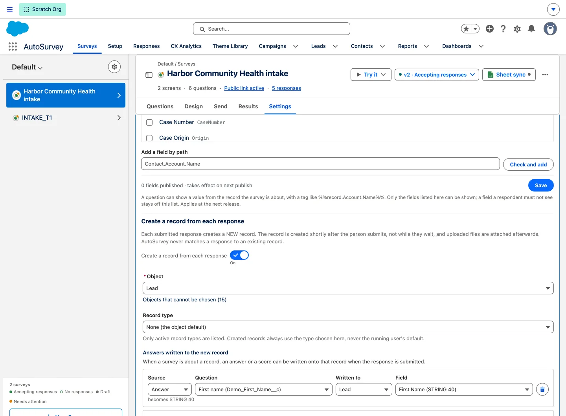
Task: Open the Source dropdown showing Answer
Action: click(170, 389)
